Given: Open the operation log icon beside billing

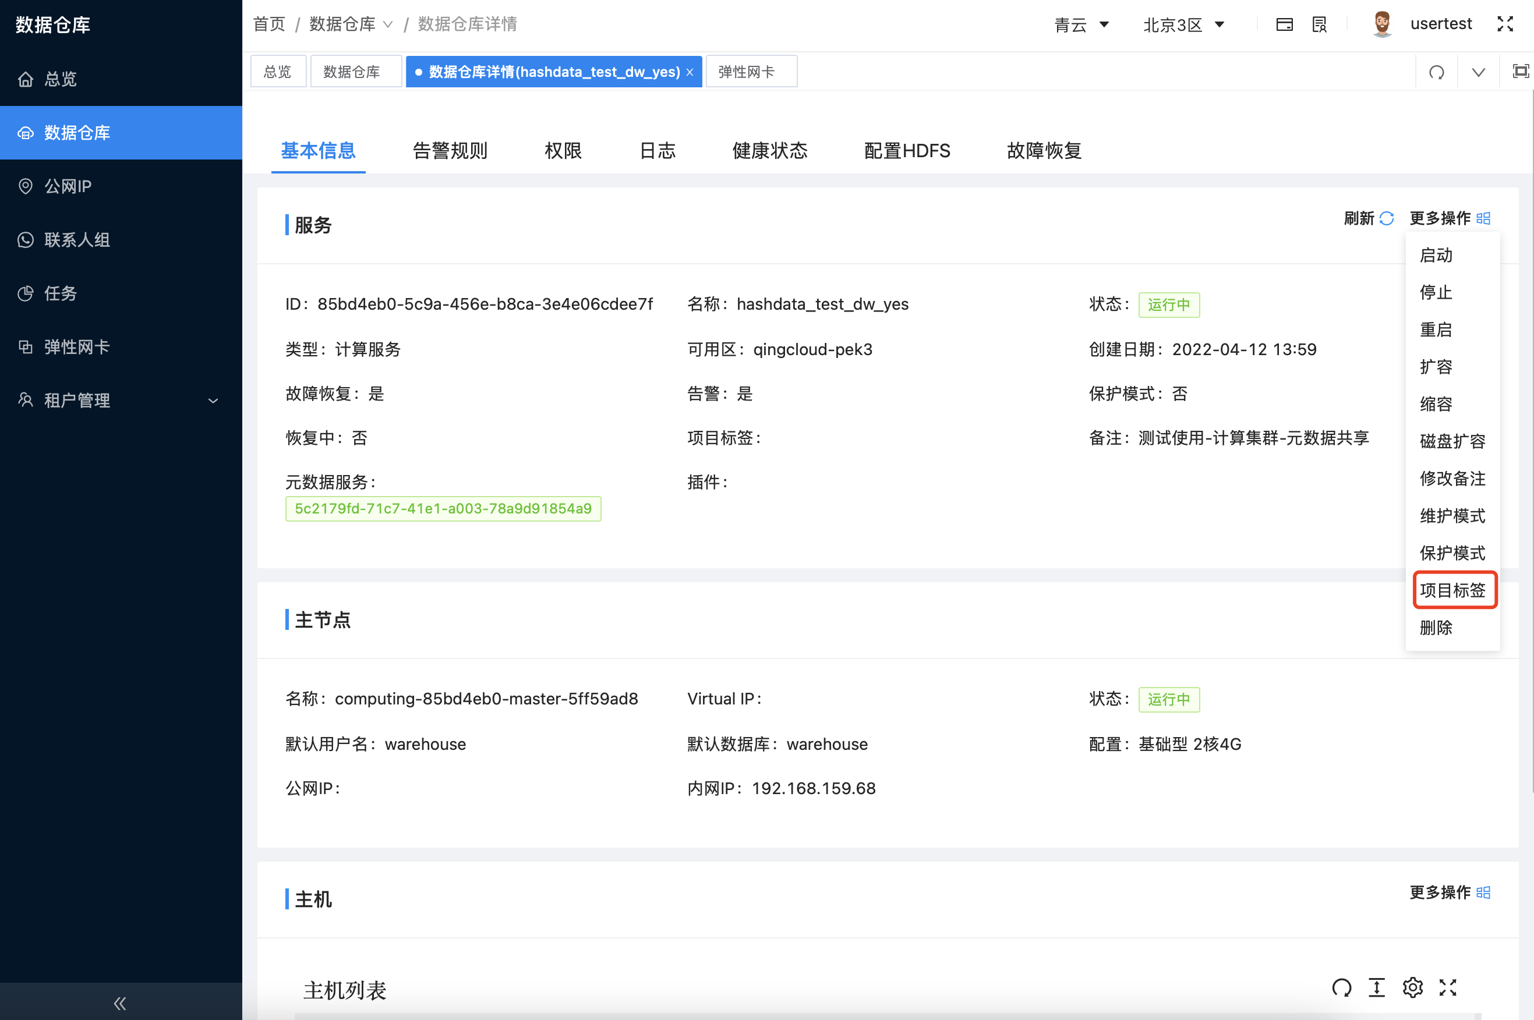Looking at the screenshot, I should click(x=1319, y=24).
